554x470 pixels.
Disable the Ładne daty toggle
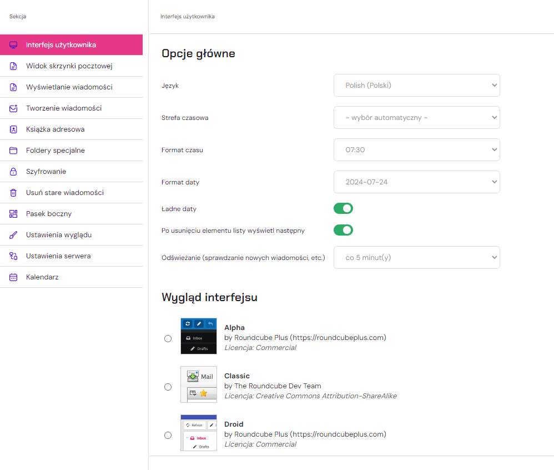click(343, 208)
